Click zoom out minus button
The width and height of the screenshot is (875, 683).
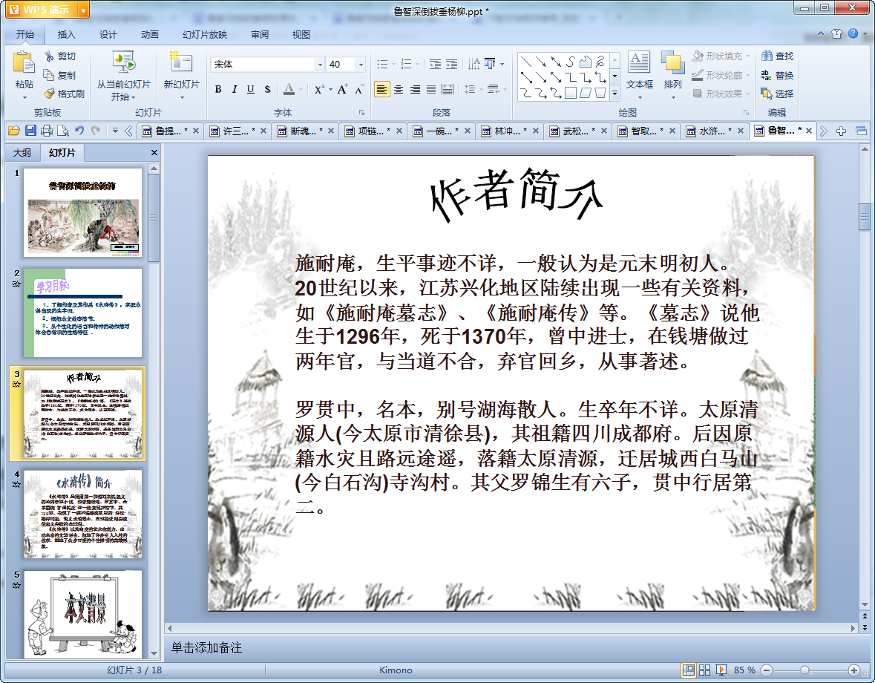pos(767,670)
